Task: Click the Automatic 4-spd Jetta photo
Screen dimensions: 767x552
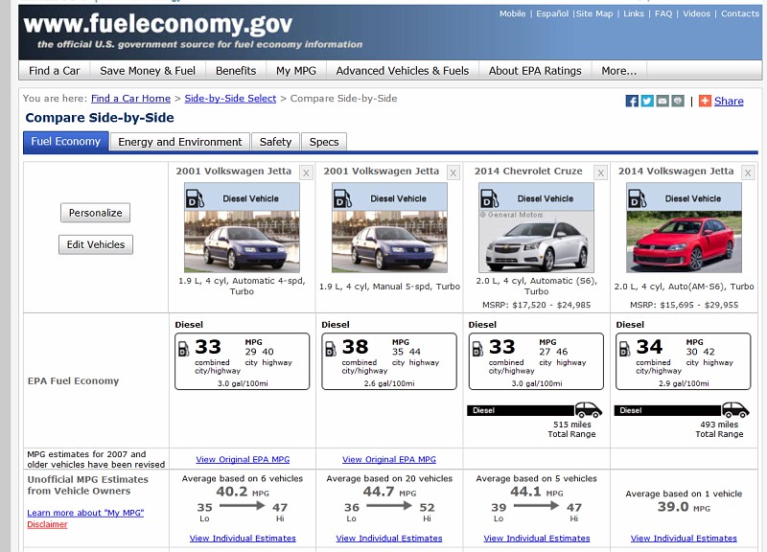Action: (x=242, y=241)
